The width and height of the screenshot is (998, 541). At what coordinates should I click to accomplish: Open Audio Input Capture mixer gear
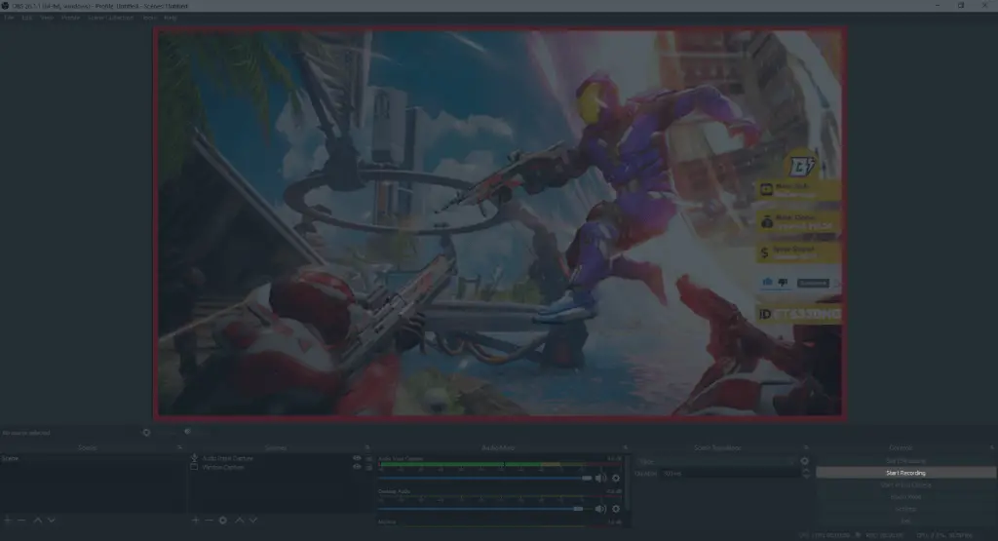616,478
